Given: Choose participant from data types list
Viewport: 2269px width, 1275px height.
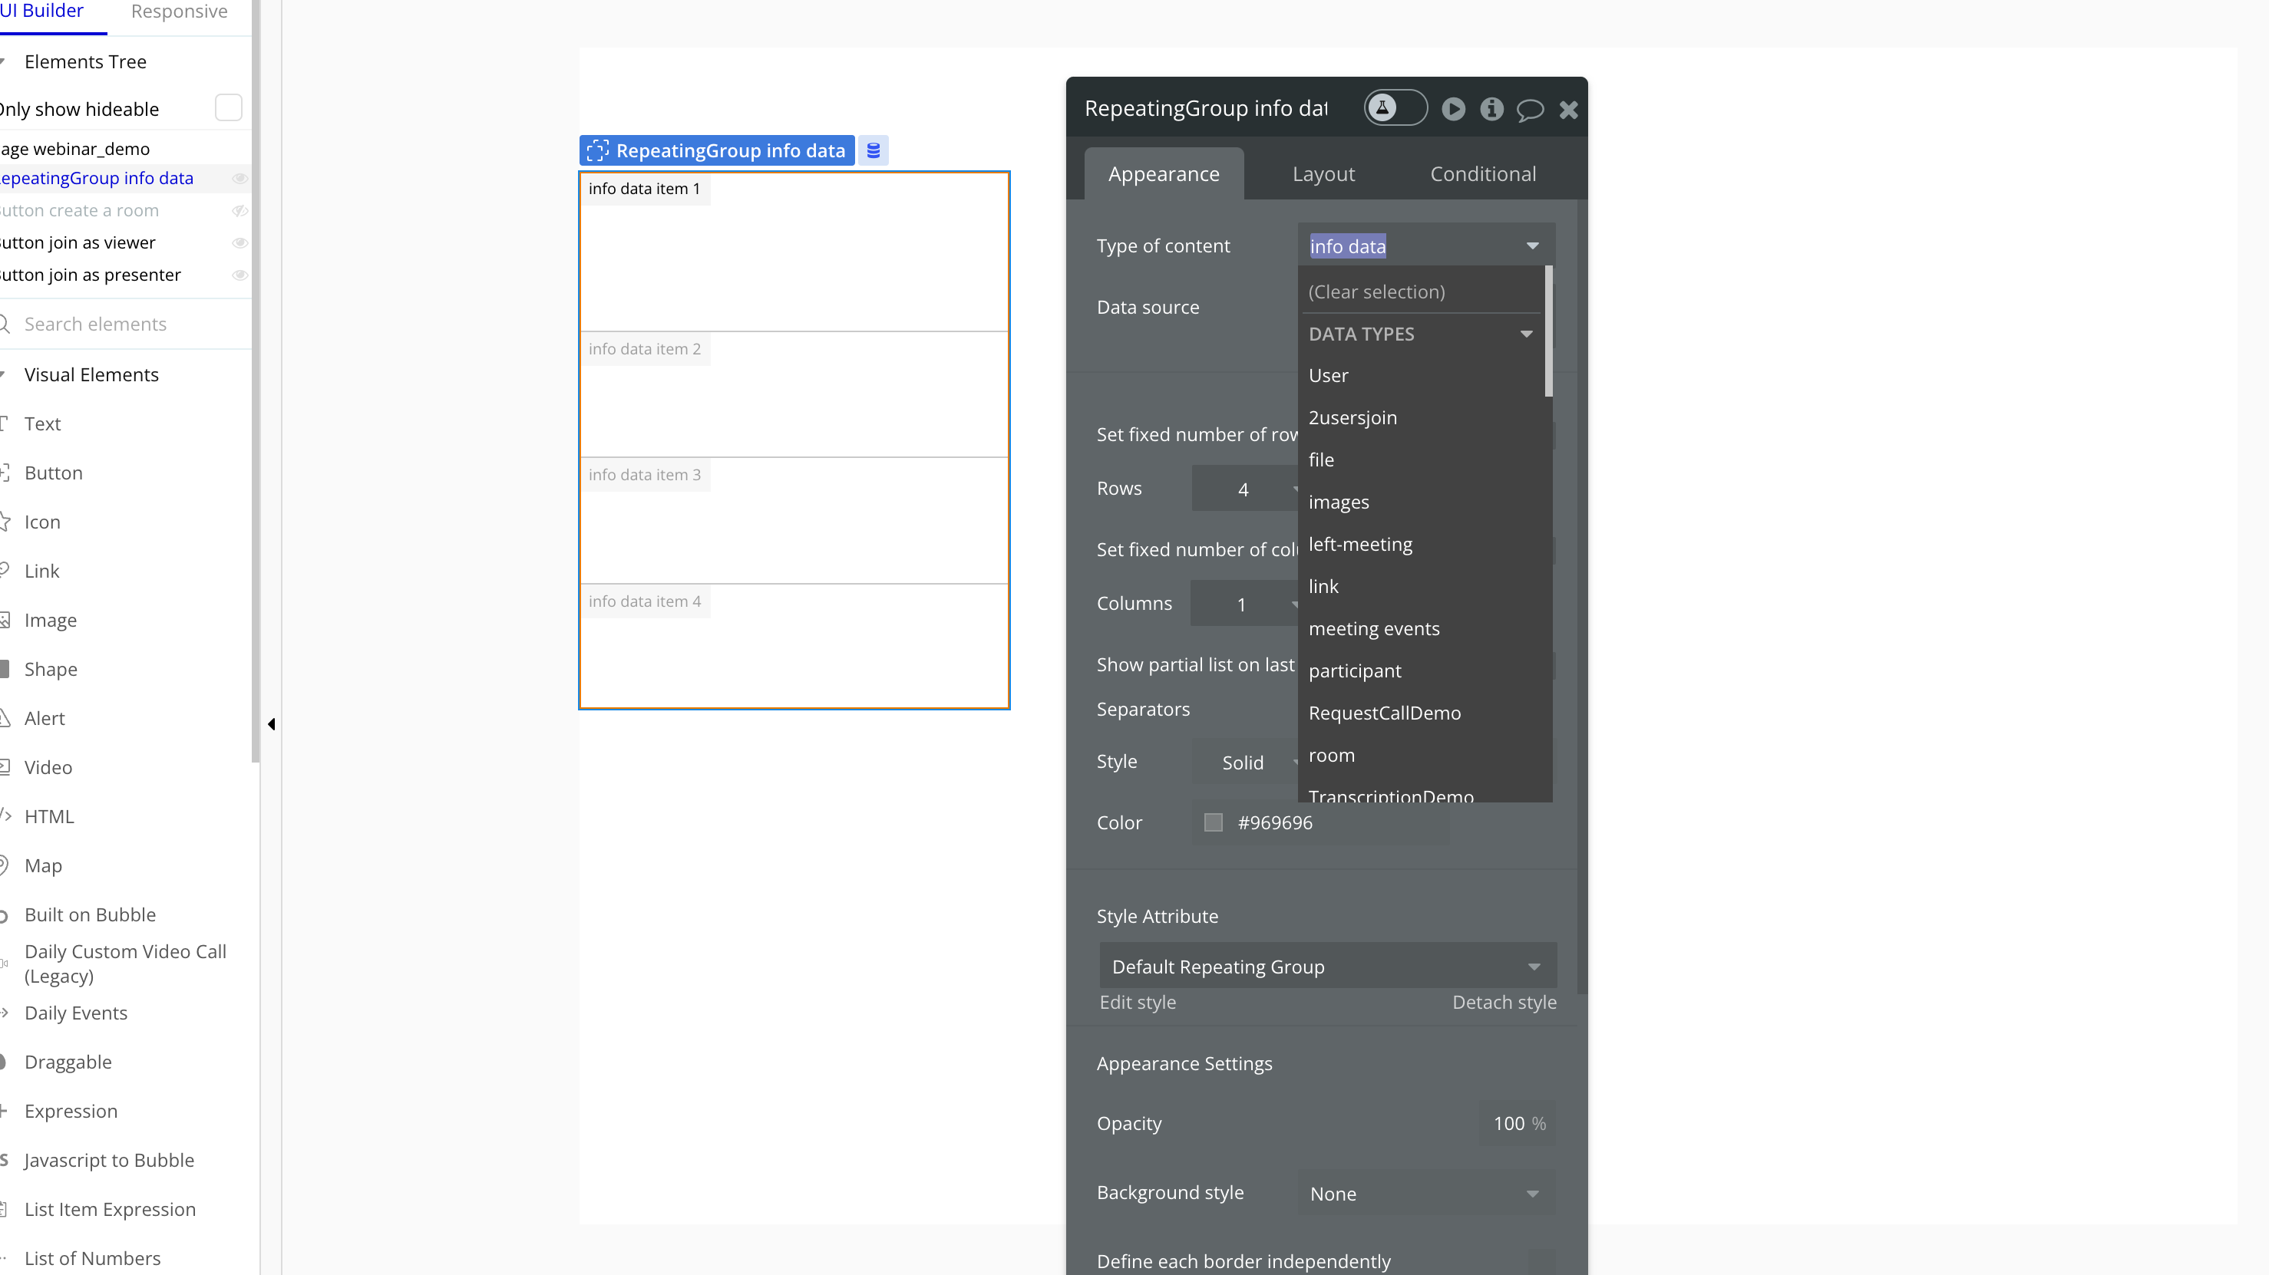Looking at the screenshot, I should pyautogui.click(x=1355, y=671).
